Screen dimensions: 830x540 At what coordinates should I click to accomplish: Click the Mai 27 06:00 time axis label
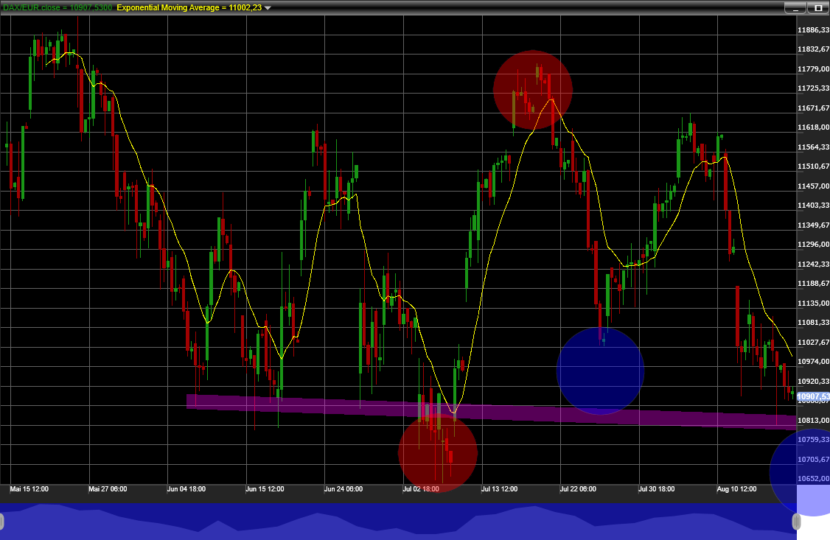pyautogui.click(x=108, y=488)
